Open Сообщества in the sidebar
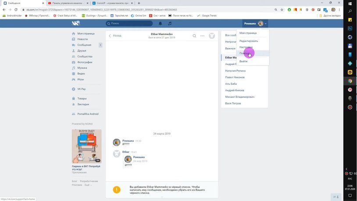The image size is (357, 201). coord(85,56)
